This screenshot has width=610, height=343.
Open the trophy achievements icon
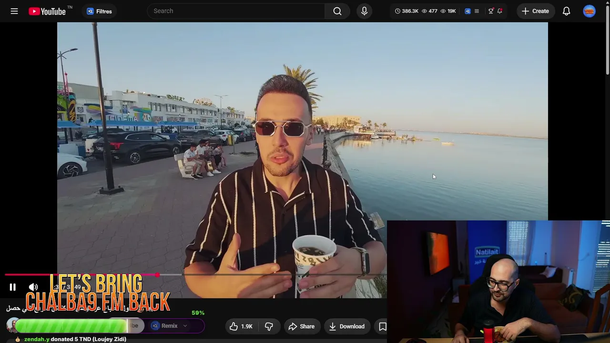(x=491, y=11)
